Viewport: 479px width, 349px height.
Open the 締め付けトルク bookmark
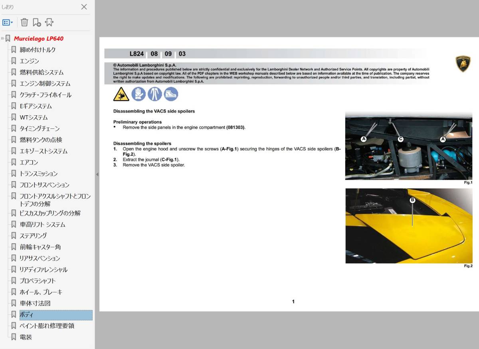pyautogui.click(x=38, y=50)
